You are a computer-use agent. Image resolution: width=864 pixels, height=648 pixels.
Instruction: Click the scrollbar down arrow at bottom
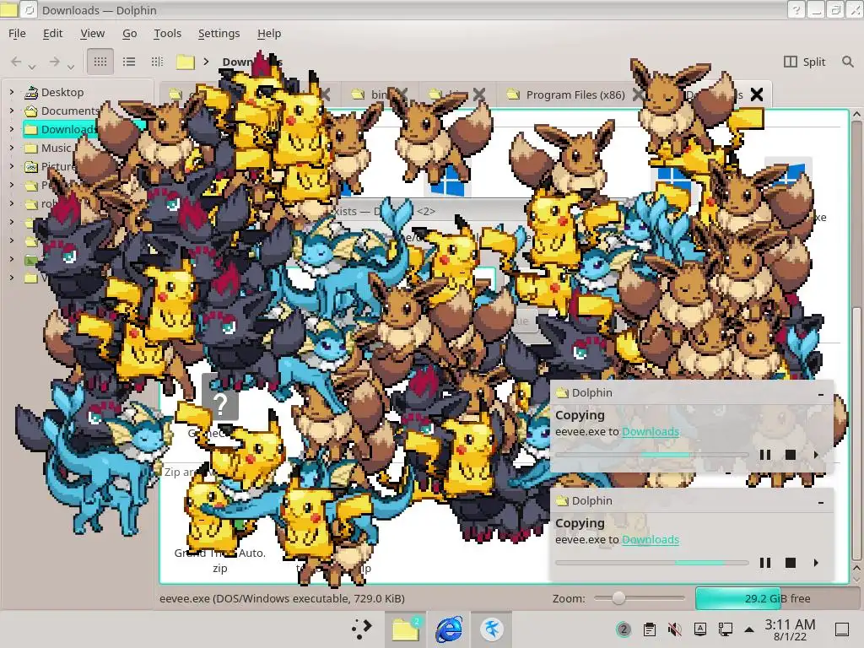pos(856,579)
